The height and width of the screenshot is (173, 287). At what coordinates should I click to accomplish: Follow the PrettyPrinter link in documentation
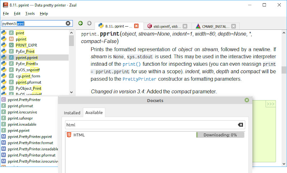[x=139, y=79]
